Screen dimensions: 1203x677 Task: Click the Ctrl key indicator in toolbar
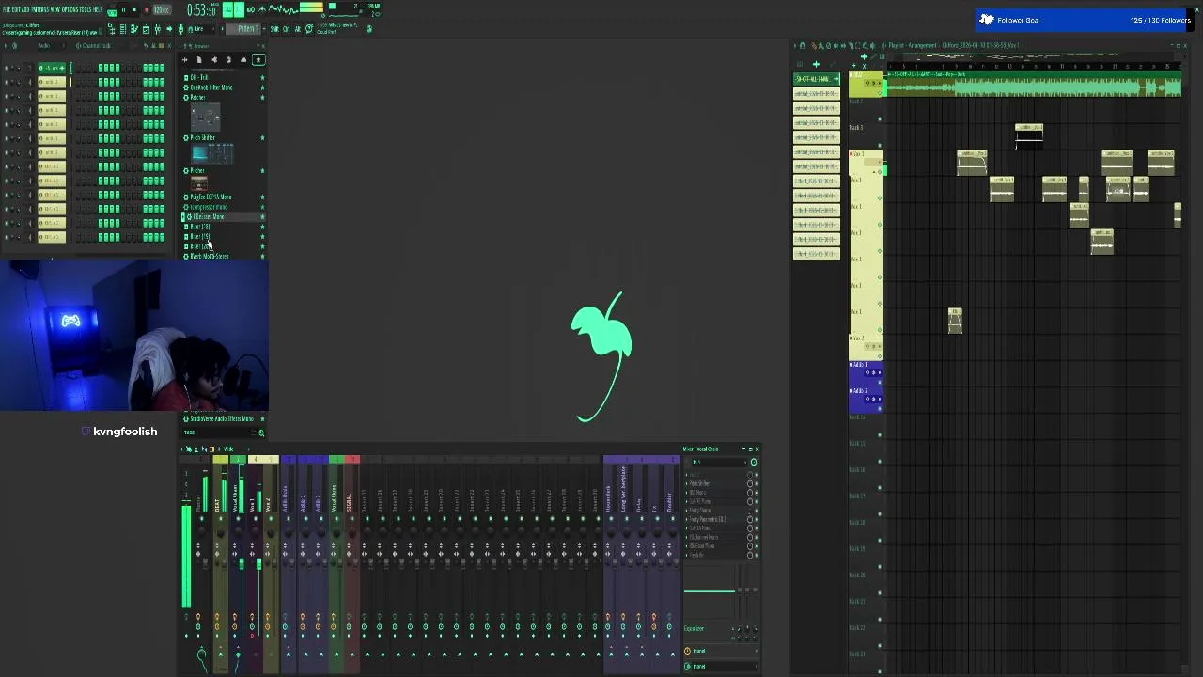(x=286, y=29)
